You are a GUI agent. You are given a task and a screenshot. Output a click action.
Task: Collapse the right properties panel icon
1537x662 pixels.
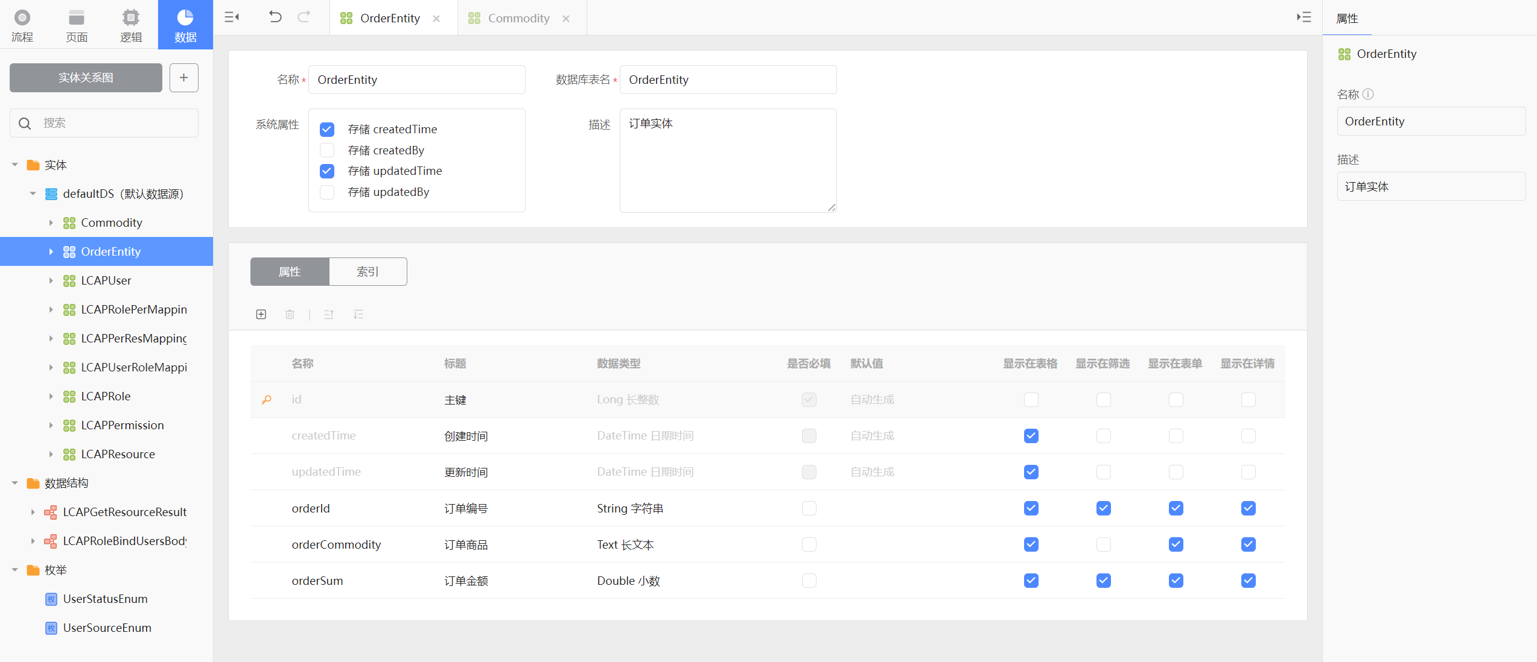(1303, 17)
